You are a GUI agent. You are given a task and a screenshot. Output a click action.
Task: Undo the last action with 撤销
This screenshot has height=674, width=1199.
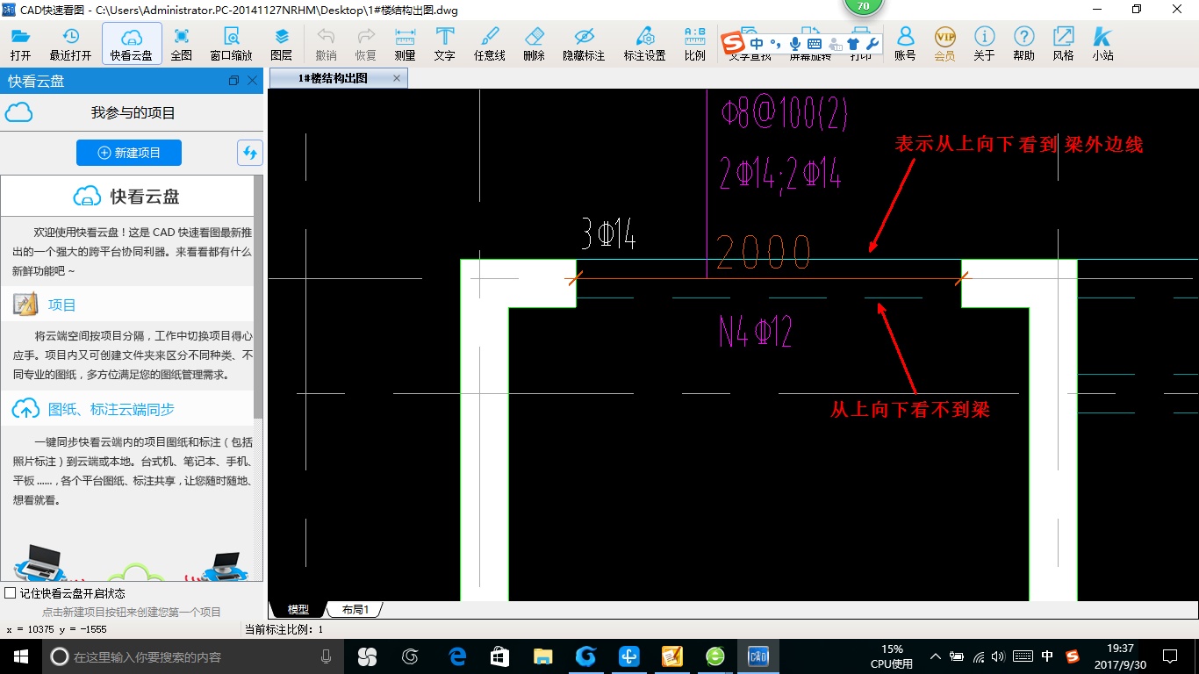tap(326, 44)
